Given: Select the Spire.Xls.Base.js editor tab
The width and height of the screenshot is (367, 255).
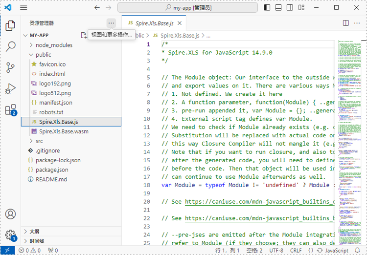Looking at the screenshot, I should coord(154,23).
